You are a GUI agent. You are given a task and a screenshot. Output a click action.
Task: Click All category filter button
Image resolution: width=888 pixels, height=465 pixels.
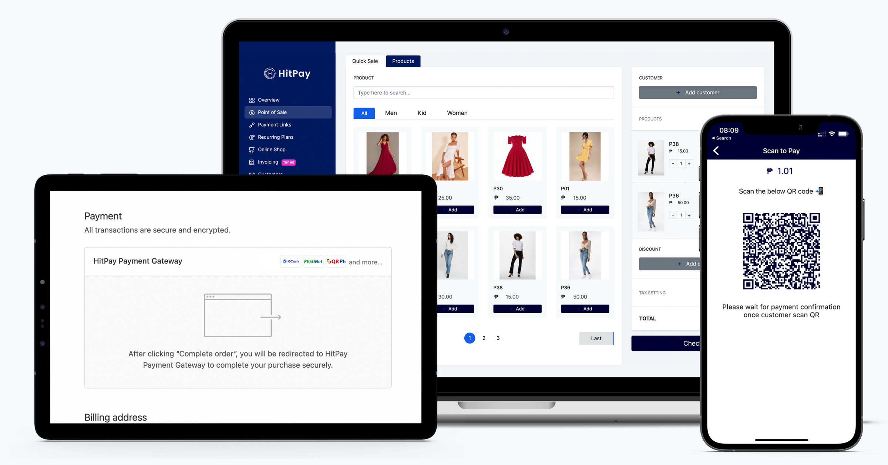click(363, 113)
